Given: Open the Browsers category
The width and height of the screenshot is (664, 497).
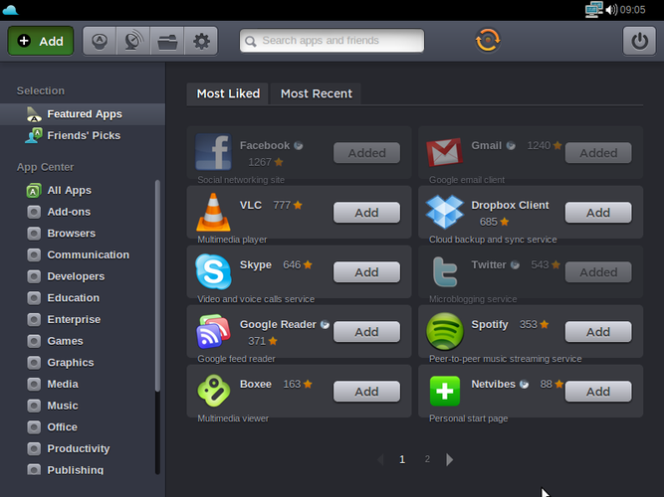Looking at the screenshot, I should click(71, 234).
